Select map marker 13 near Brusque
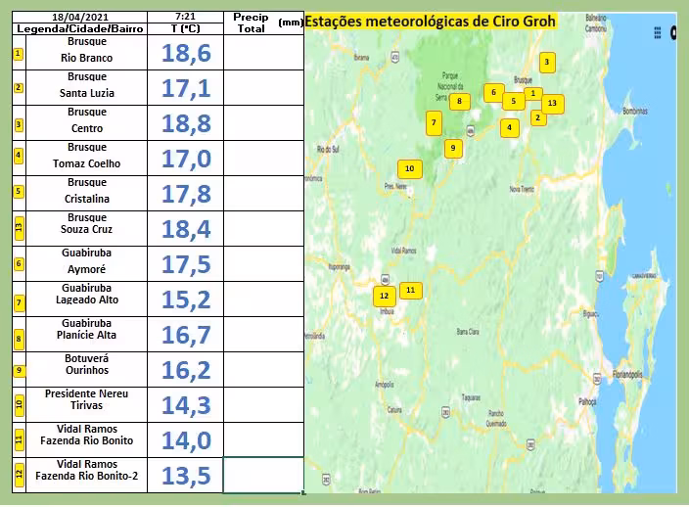689x507 pixels. [552, 103]
